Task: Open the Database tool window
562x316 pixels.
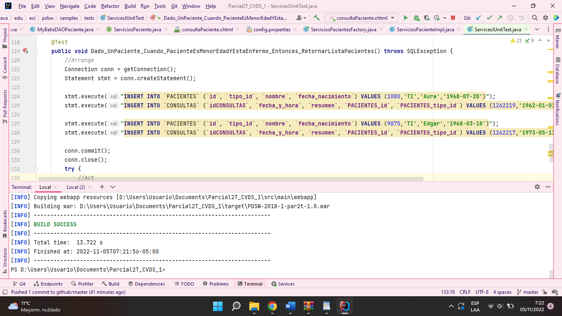Action: 557,70
